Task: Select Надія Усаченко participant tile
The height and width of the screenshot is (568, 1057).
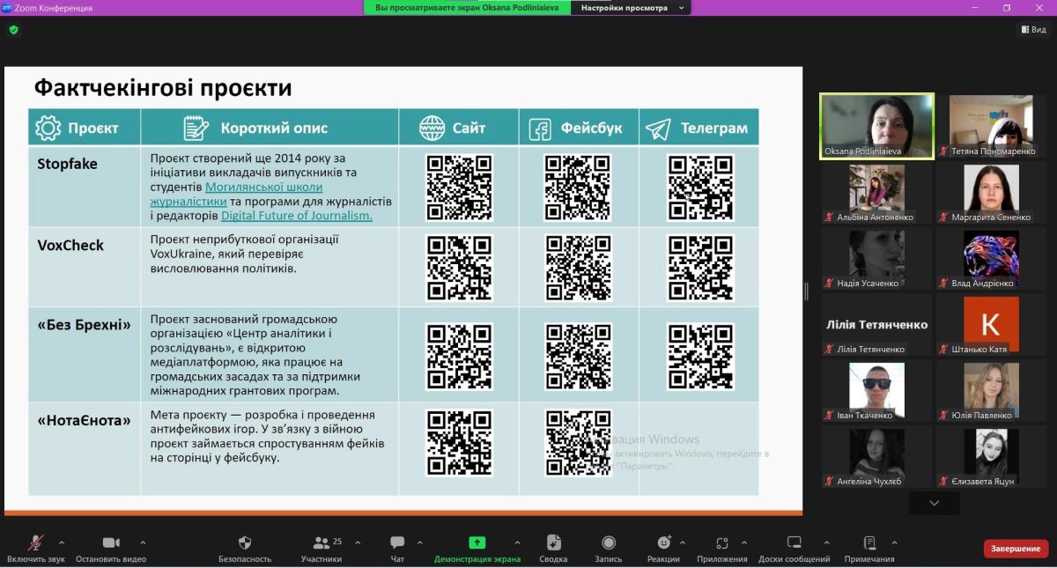Action: point(877,259)
